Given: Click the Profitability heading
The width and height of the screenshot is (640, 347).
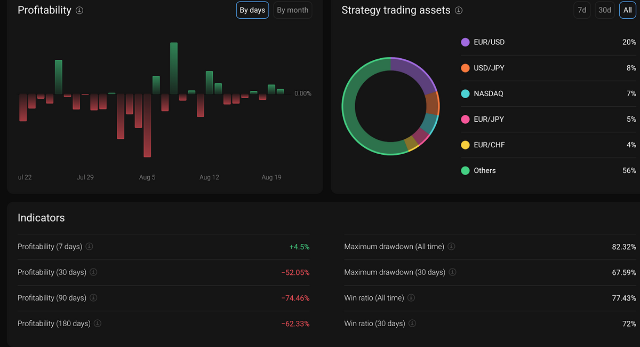Looking at the screenshot, I should pyautogui.click(x=44, y=10).
